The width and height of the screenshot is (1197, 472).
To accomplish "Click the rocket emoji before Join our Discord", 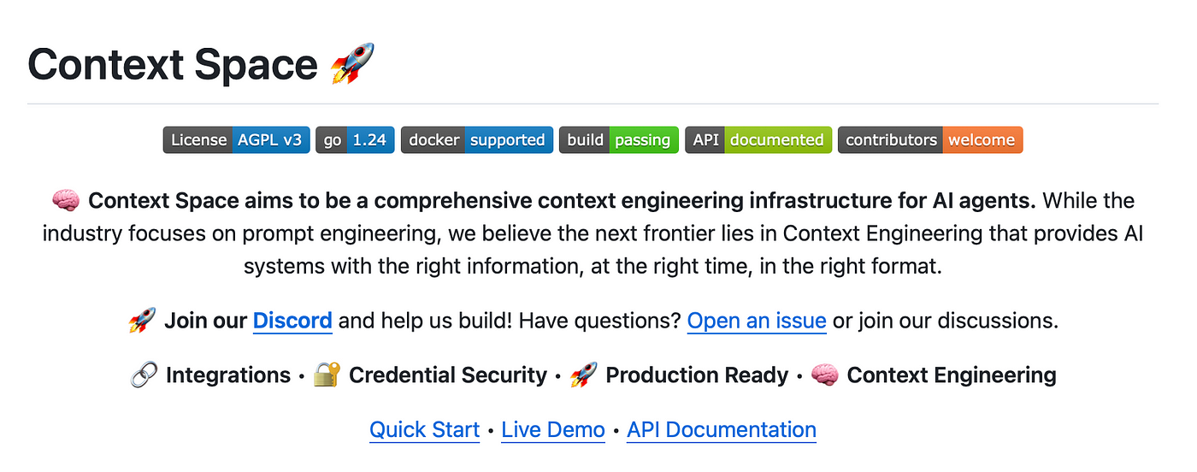I will tap(142, 321).
